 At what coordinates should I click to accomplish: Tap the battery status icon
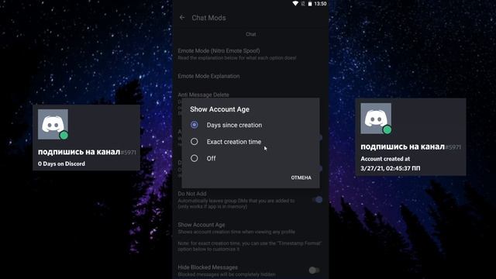point(310,4)
